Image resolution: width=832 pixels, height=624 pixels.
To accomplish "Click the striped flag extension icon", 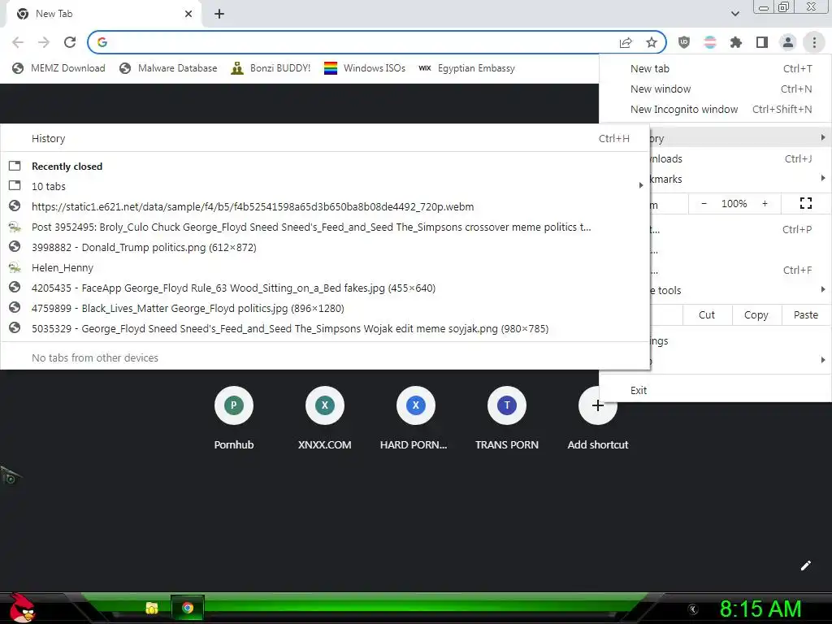I will click(x=710, y=42).
